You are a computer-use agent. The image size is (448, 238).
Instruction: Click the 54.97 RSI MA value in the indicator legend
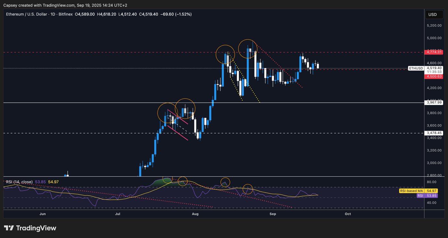tap(53, 182)
